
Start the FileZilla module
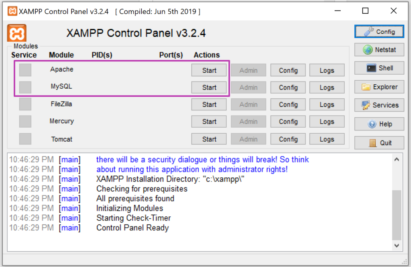click(x=209, y=104)
